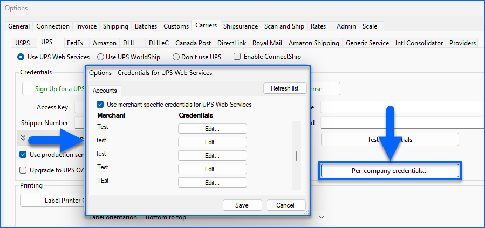Switch to the Connection tab
The height and width of the screenshot is (228, 485).
53,26
